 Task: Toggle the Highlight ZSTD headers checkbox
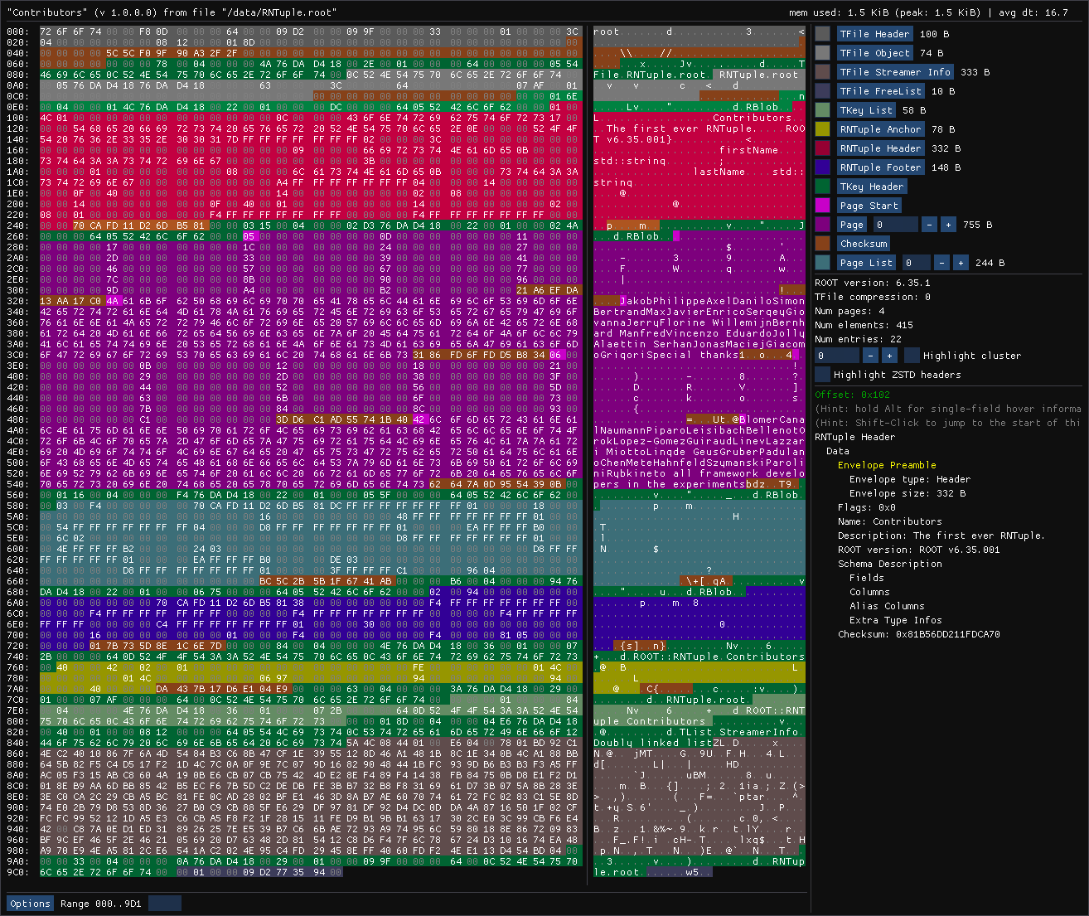pyautogui.click(x=822, y=375)
